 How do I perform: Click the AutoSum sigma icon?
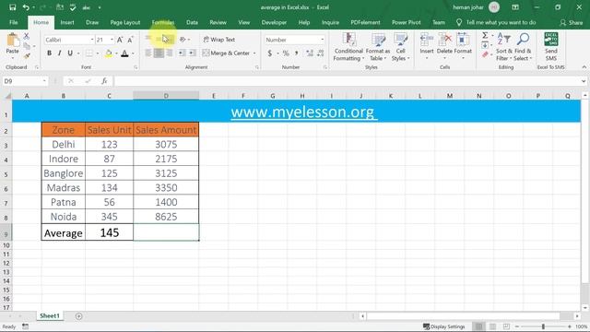[485, 35]
